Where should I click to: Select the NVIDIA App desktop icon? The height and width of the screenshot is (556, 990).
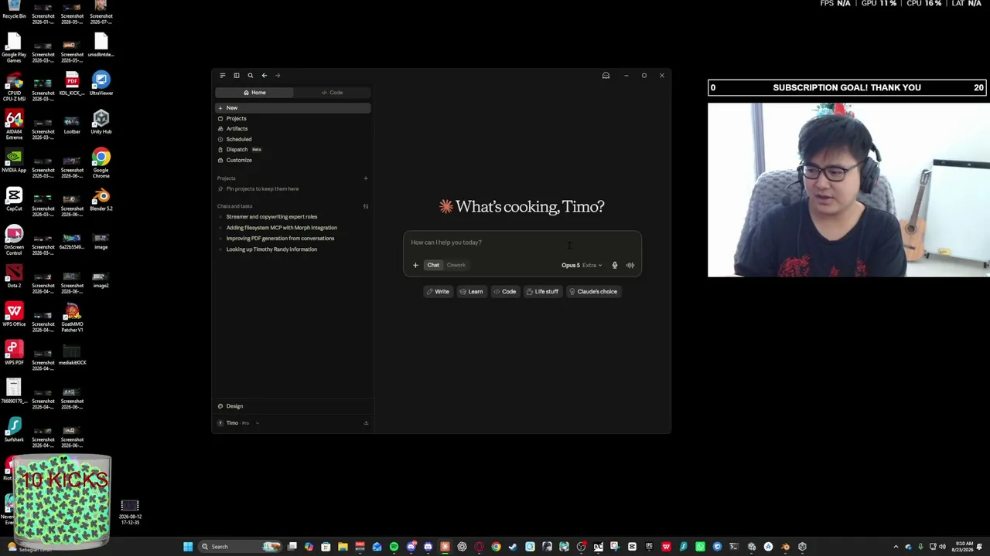click(x=14, y=161)
